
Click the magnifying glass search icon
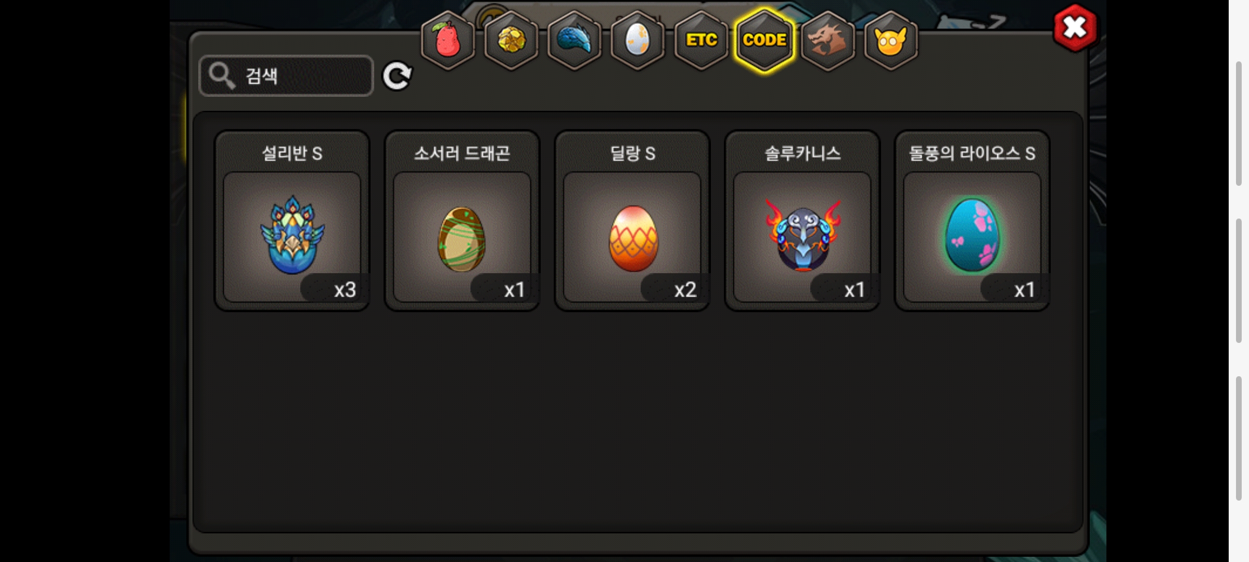[222, 76]
